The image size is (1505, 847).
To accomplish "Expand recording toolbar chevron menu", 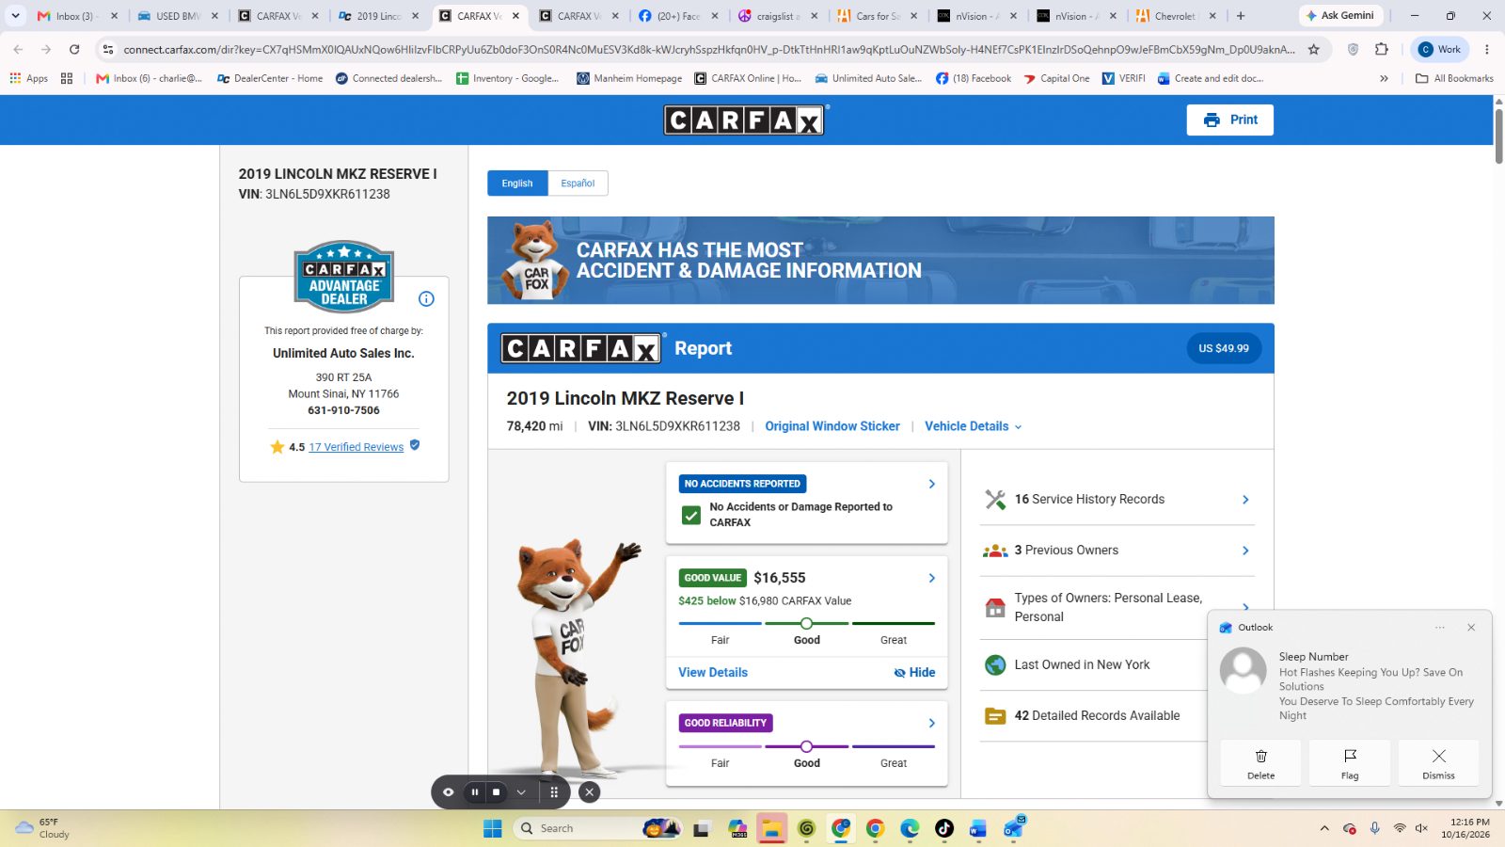I will (x=521, y=792).
